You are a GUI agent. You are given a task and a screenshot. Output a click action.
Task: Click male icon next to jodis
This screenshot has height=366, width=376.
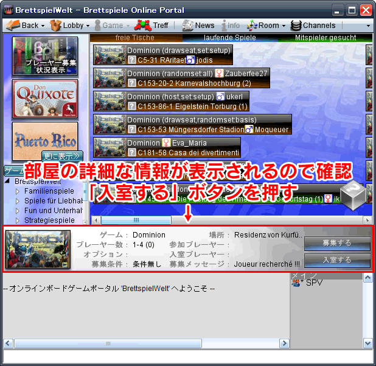pos(191,60)
